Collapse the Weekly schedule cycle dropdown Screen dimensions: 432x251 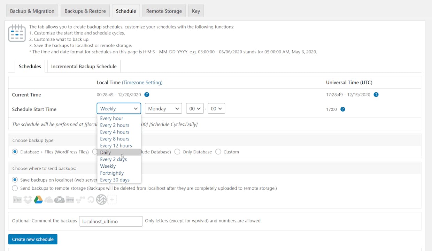tap(119, 108)
